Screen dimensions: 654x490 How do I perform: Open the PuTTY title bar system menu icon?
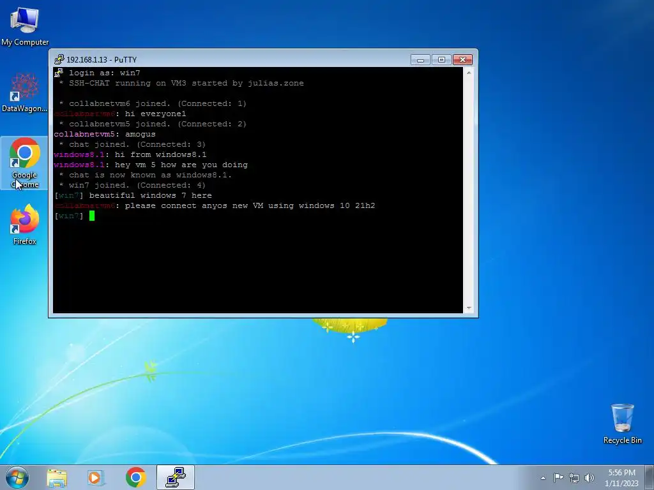coord(59,59)
